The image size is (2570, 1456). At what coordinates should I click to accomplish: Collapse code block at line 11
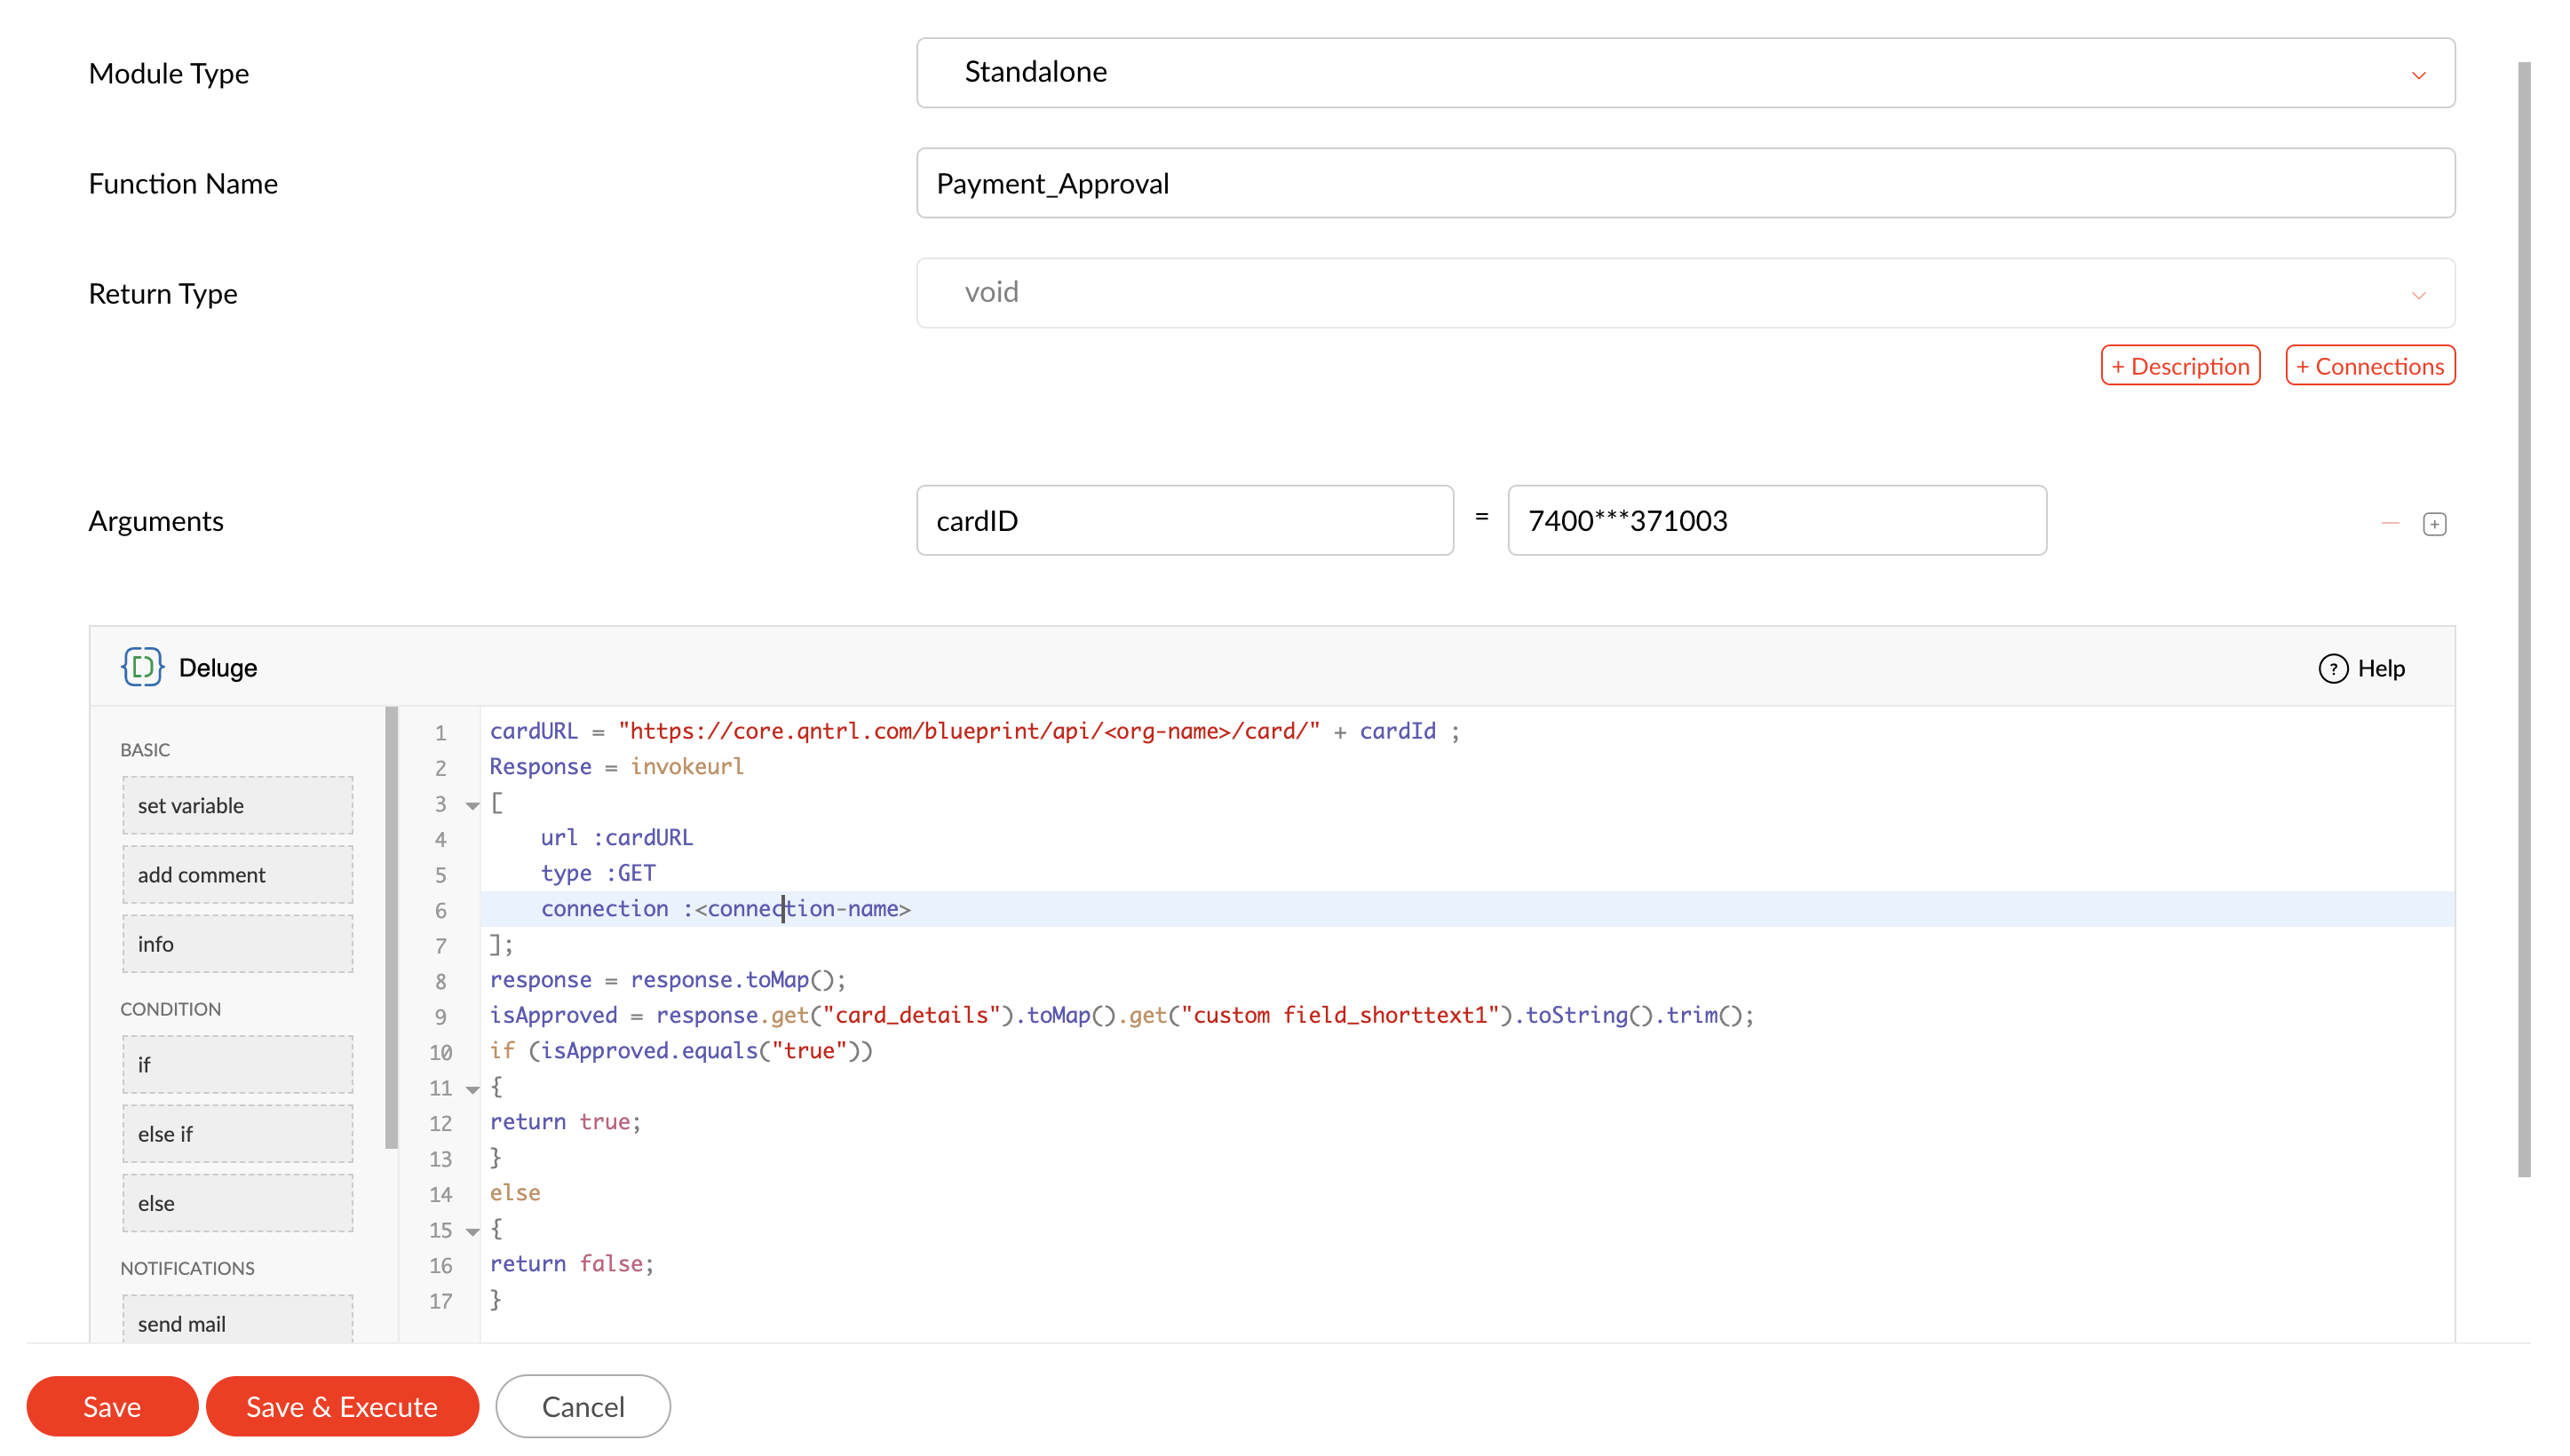point(473,1089)
